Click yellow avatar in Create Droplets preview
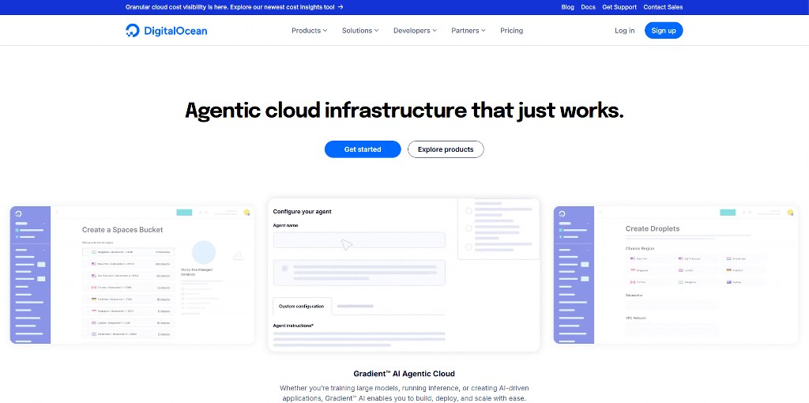 pos(790,212)
